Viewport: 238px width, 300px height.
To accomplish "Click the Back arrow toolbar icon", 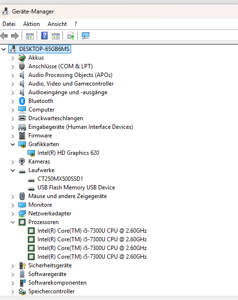I will click(x=4, y=36).
